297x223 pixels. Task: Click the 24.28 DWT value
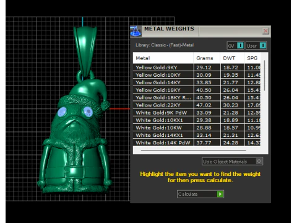click(x=231, y=142)
